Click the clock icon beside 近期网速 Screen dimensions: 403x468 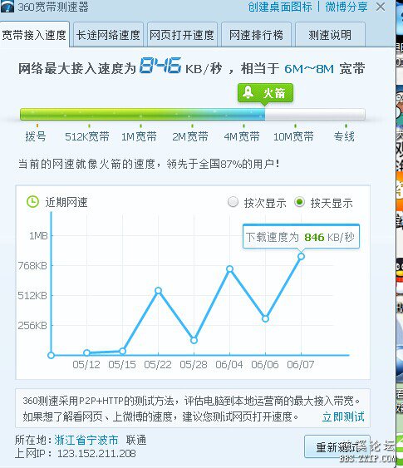tap(32, 202)
